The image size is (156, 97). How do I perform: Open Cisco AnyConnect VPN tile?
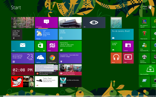[144, 46]
